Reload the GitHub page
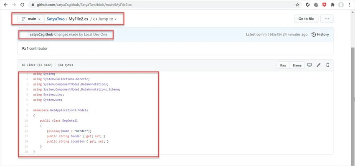The height and width of the screenshot is (166, 355). [x=22, y=5]
